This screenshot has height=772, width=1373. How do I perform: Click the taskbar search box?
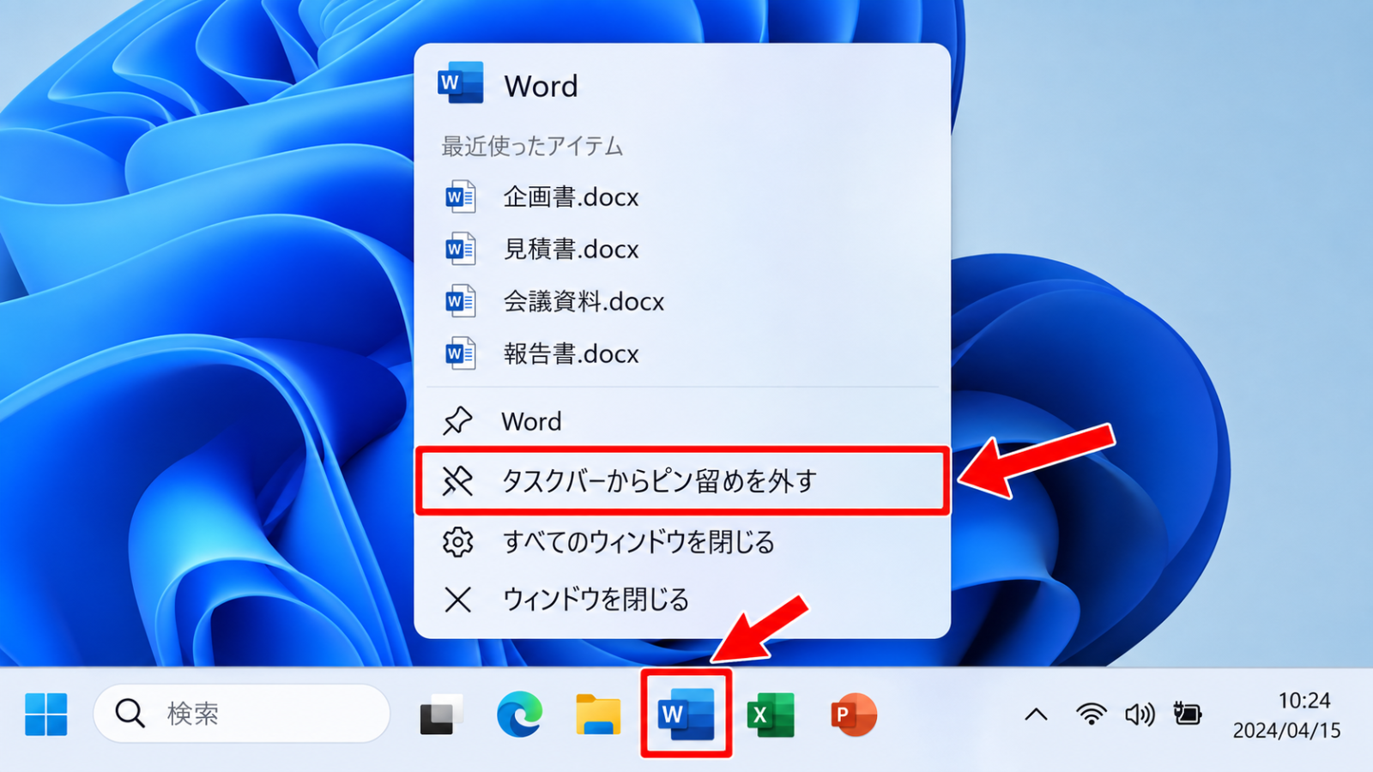tap(241, 713)
